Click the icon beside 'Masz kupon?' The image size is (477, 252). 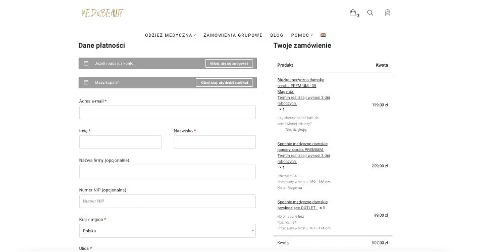point(86,82)
